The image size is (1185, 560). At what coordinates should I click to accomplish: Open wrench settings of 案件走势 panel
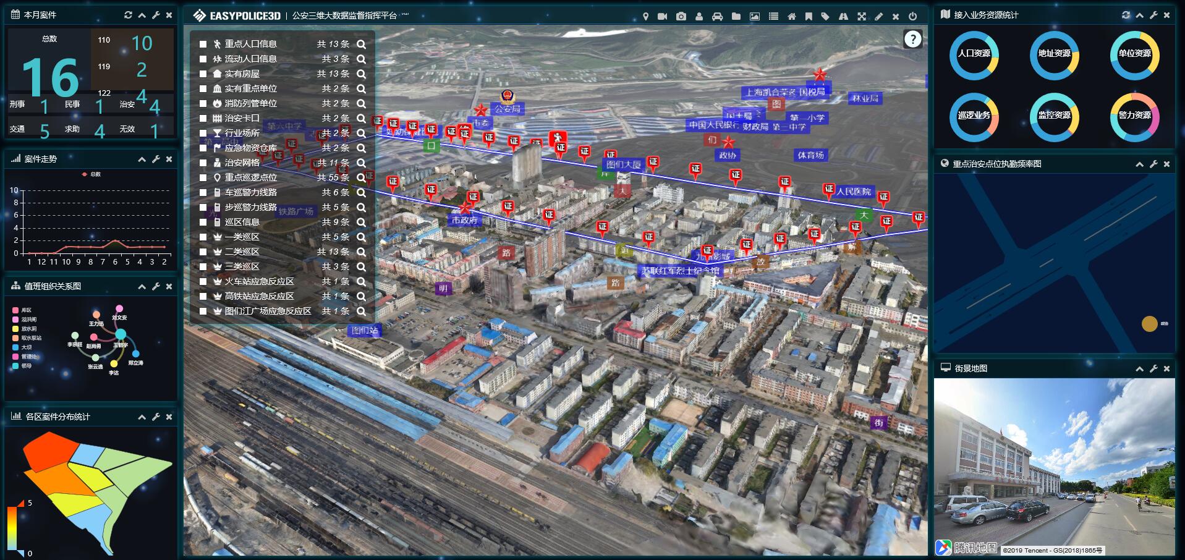tap(156, 159)
